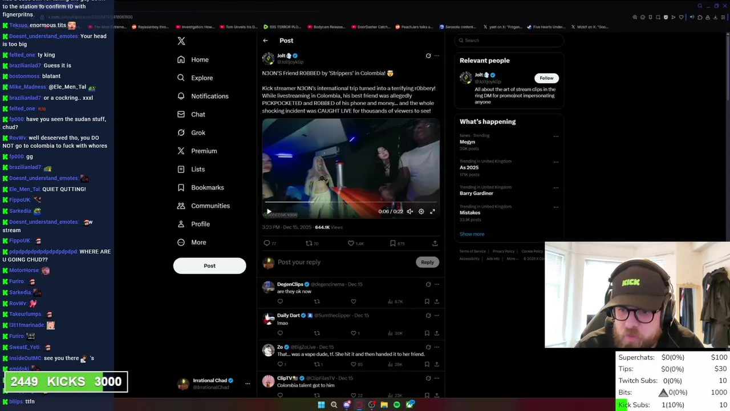
Task: Open Windows taskbar search
Action: click(334, 405)
